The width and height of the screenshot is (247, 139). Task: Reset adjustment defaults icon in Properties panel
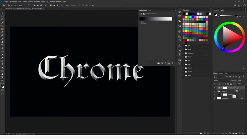pos(166,63)
